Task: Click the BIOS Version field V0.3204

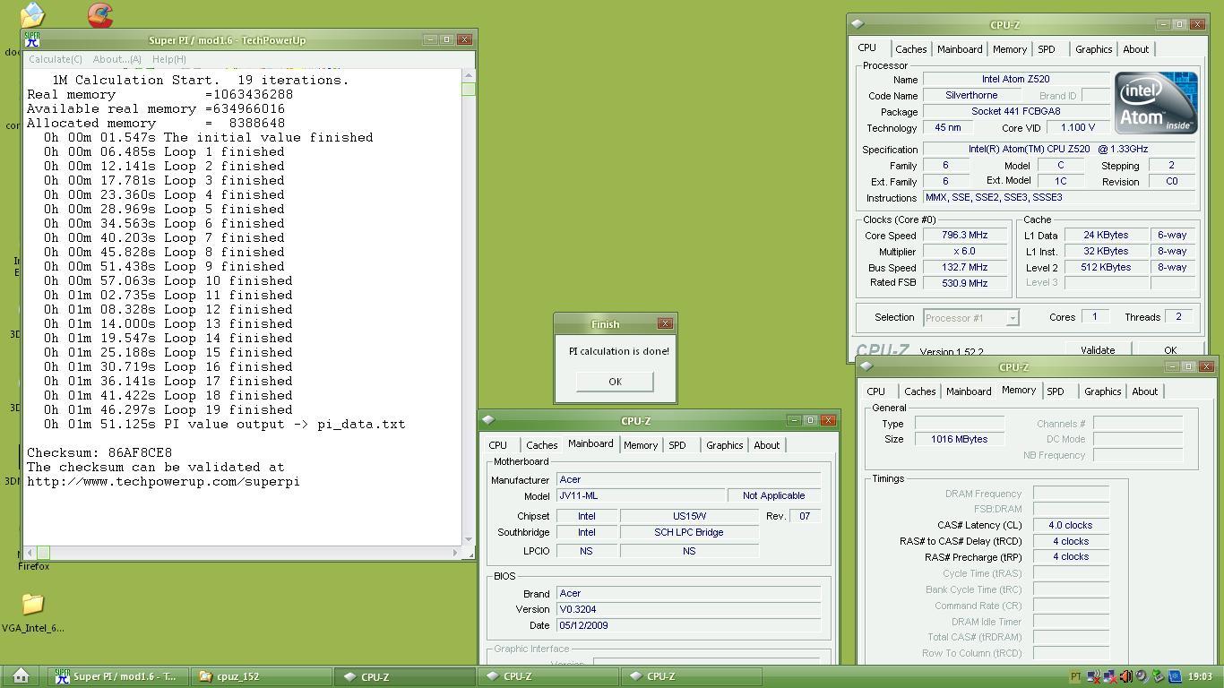Action: point(688,609)
